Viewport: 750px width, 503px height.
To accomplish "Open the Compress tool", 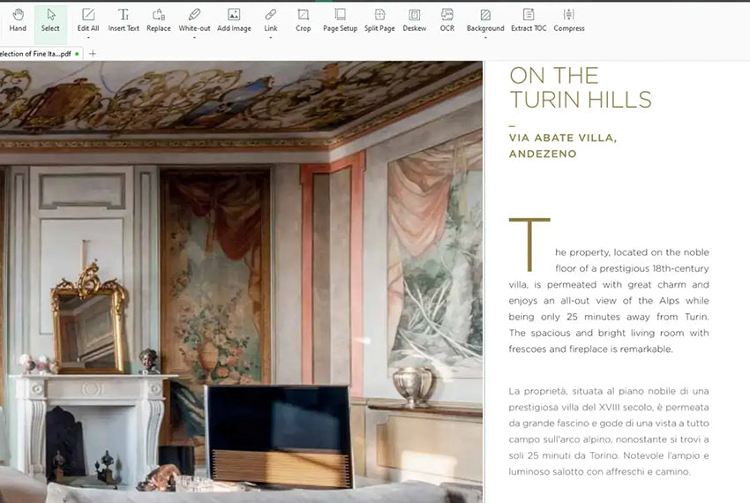I will 569,20.
